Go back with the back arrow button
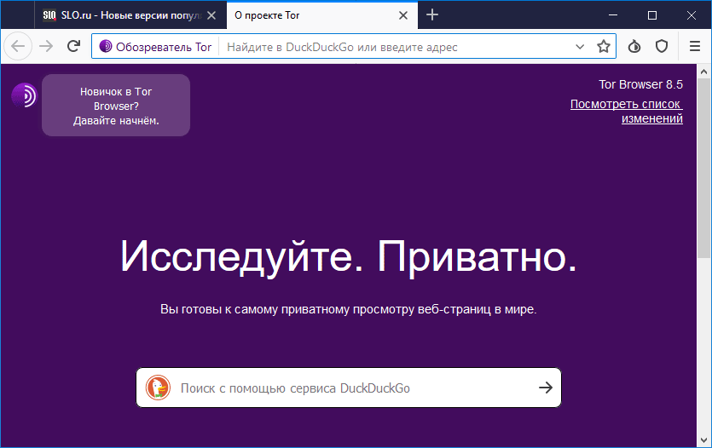This screenshot has width=712, height=448. pyautogui.click(x=18, y=46)
